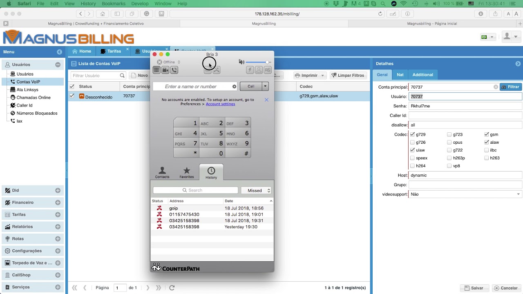Toggle the select-all checkbox in grid header

[72, 87]
